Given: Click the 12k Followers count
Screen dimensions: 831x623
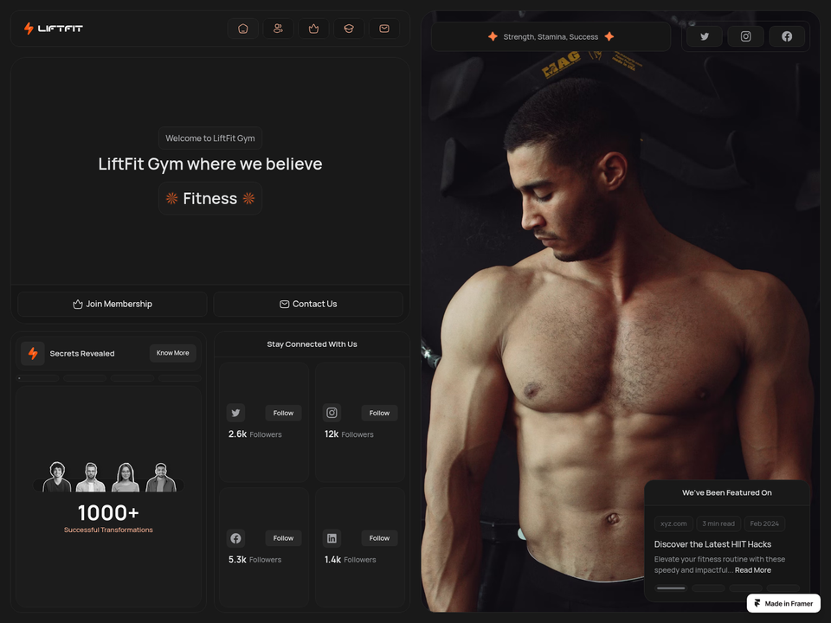Looking at the screenshot, I should point(349,434).
